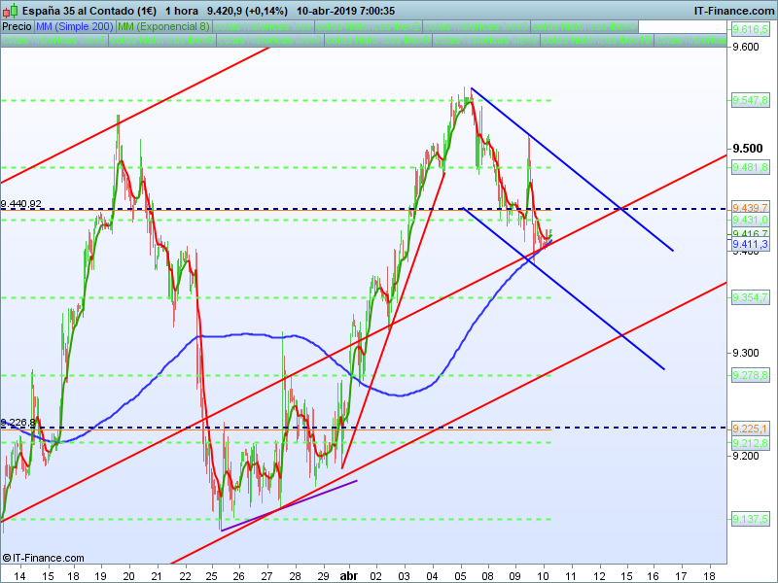
Task: Open the cotas historicas ibex7 label
Action: coord(269,40)
